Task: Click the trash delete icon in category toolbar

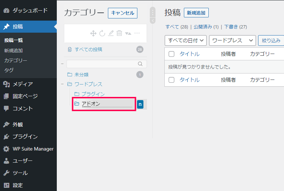Action: click(119, 33)
